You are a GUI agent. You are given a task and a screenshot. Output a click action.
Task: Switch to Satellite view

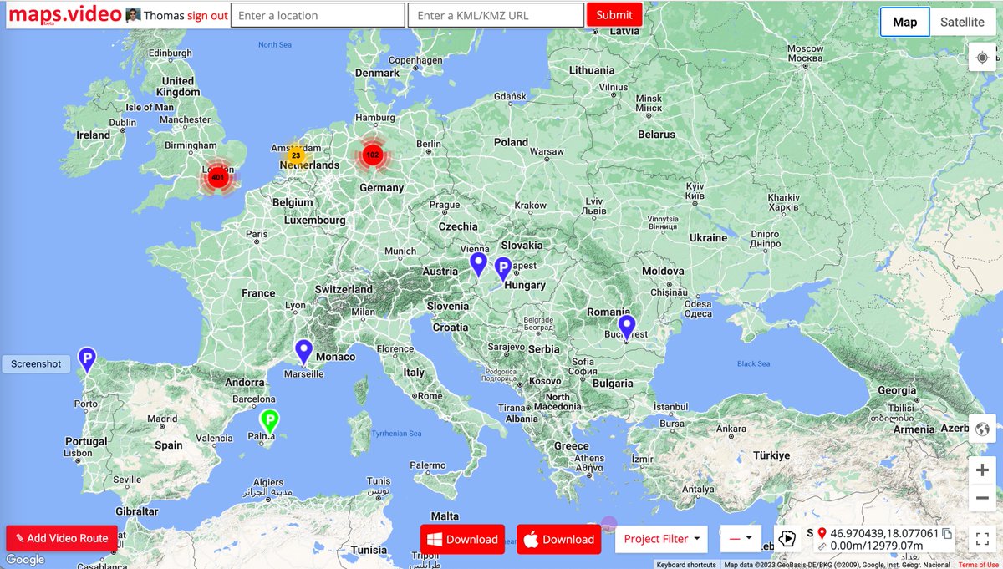[962, 22]
